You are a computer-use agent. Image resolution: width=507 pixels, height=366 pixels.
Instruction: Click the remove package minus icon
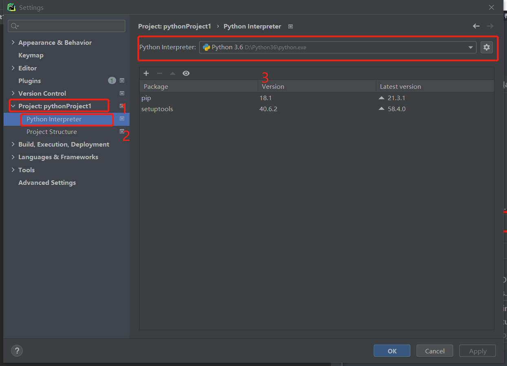160,73
